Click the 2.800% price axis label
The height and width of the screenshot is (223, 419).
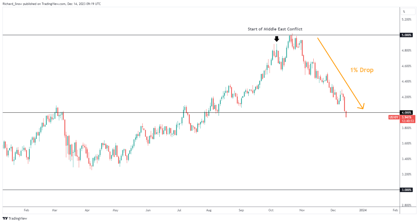pos(407,205)
